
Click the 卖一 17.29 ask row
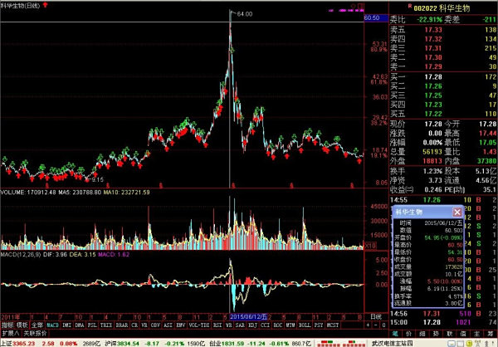click(443, 66)
